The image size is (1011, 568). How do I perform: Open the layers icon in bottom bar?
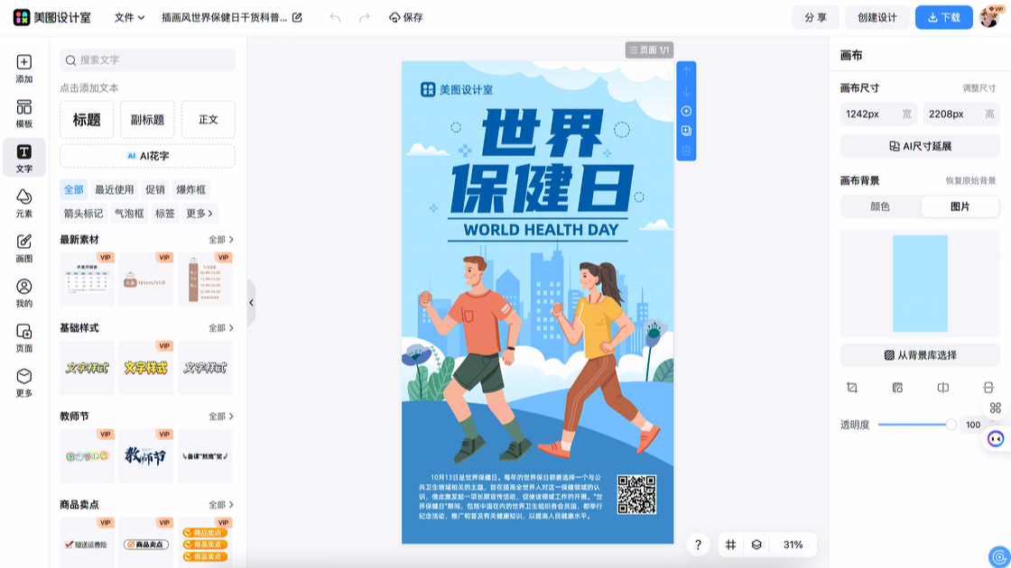(x=756, y=545)
